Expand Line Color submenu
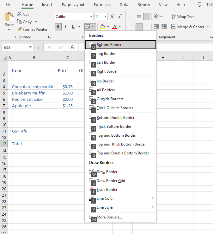 click(153, 198)
